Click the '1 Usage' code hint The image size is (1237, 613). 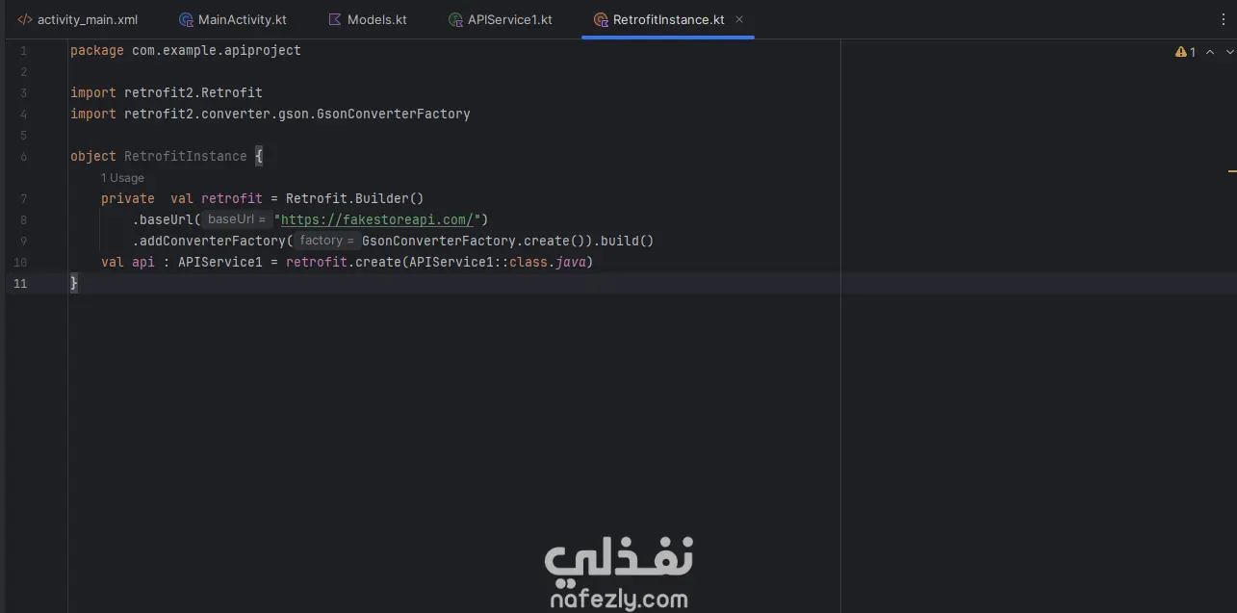(x=122, y=178)
